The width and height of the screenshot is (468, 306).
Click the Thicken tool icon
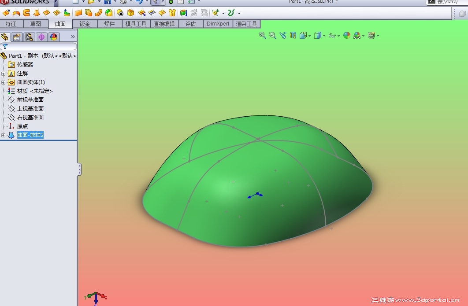click(x=184, y=13)
